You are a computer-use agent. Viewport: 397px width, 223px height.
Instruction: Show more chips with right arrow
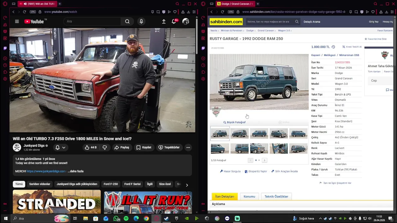(187, 185)
